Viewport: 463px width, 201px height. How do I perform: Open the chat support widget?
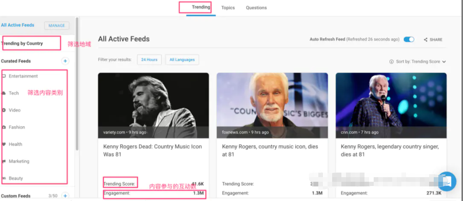(447, 181)
